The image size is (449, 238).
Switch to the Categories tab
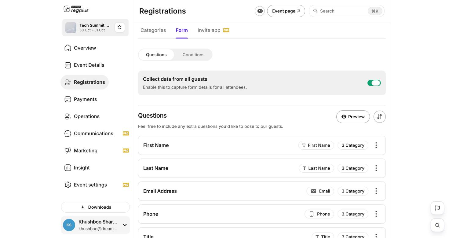point(153,30)
